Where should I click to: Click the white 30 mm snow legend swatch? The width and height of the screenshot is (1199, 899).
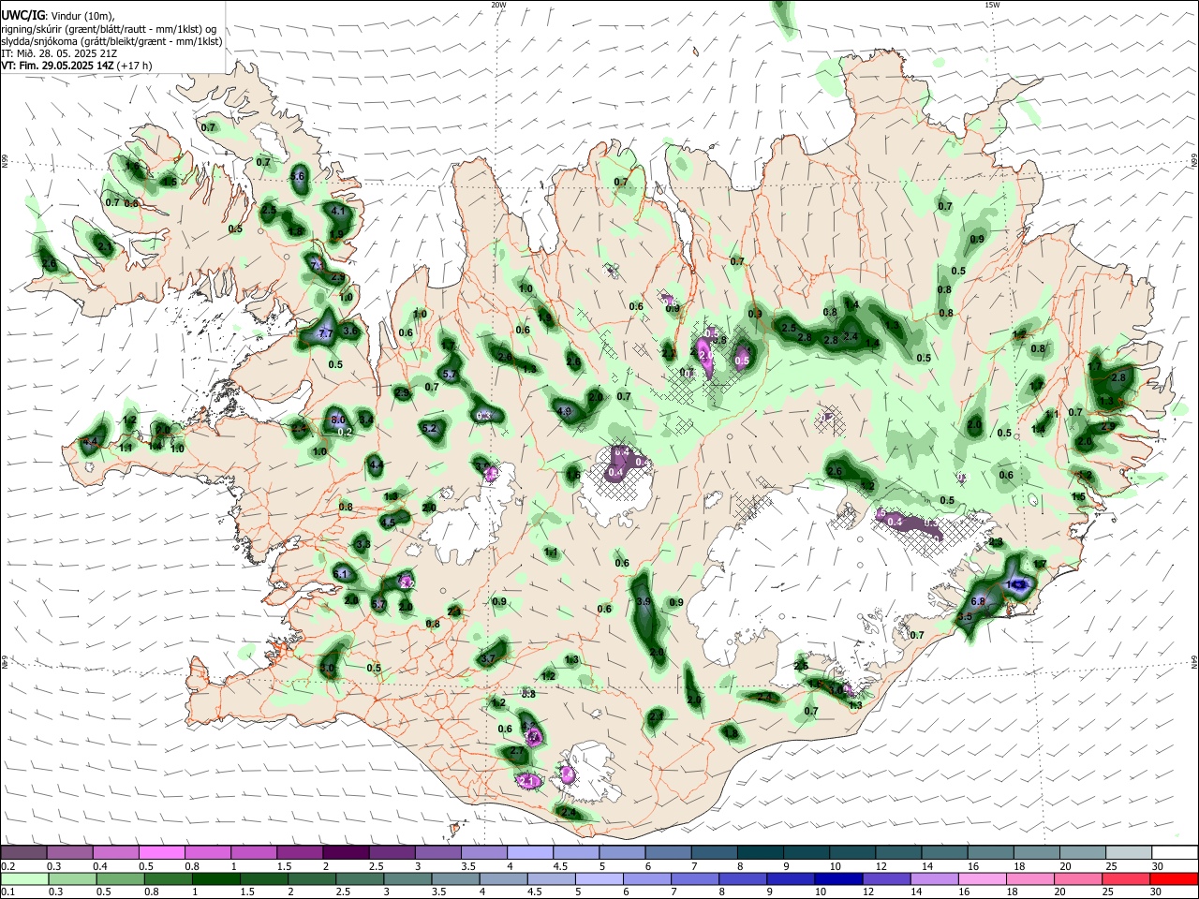(x=1174, y=852)
